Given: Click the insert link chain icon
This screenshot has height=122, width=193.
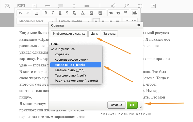Looking at the screenshot, I should coord(111,13).
